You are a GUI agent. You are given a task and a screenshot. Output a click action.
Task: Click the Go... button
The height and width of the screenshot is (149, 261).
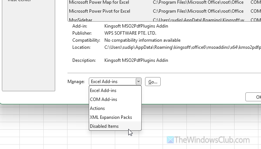tap(153, 82)
